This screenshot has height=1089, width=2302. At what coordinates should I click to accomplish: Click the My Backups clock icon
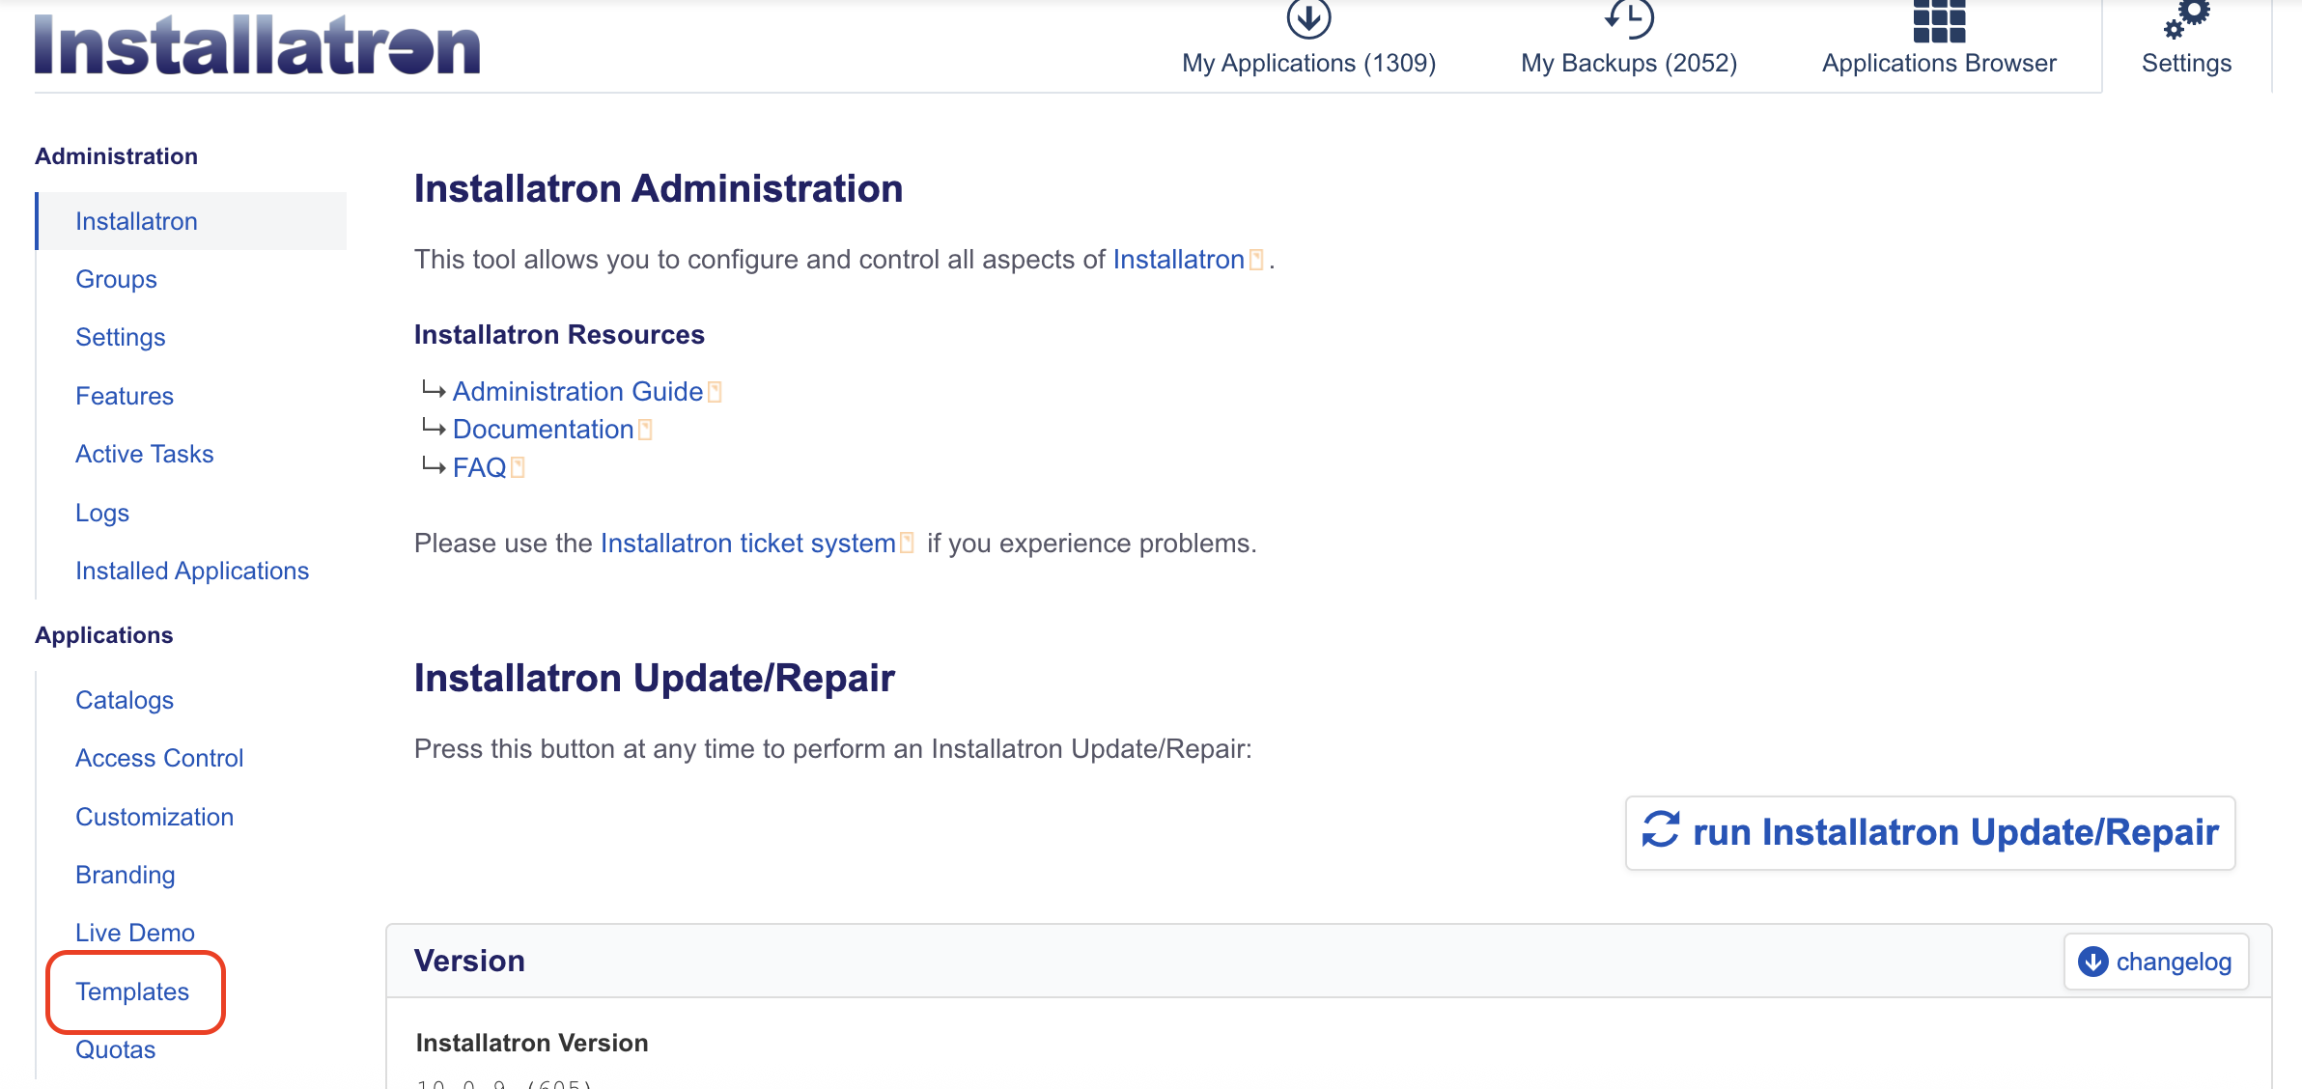point(1629,18)
